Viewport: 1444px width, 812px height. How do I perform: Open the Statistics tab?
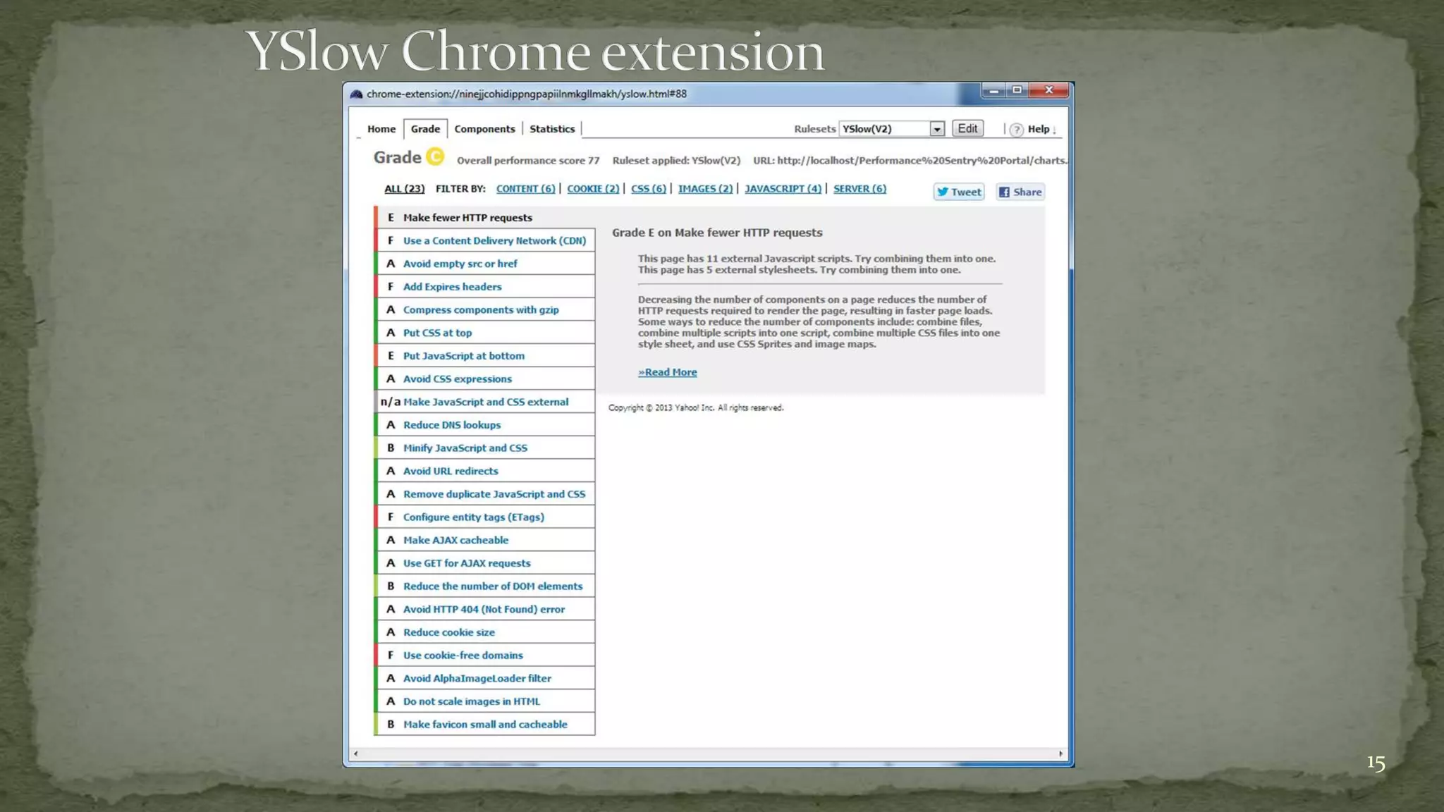click(x=551, y=129)
